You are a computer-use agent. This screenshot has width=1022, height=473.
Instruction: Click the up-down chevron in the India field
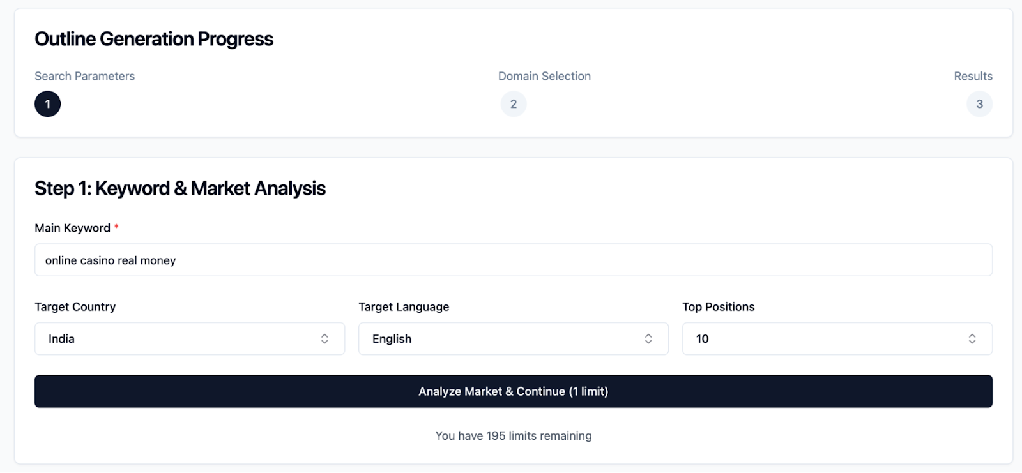pos(324,339)
